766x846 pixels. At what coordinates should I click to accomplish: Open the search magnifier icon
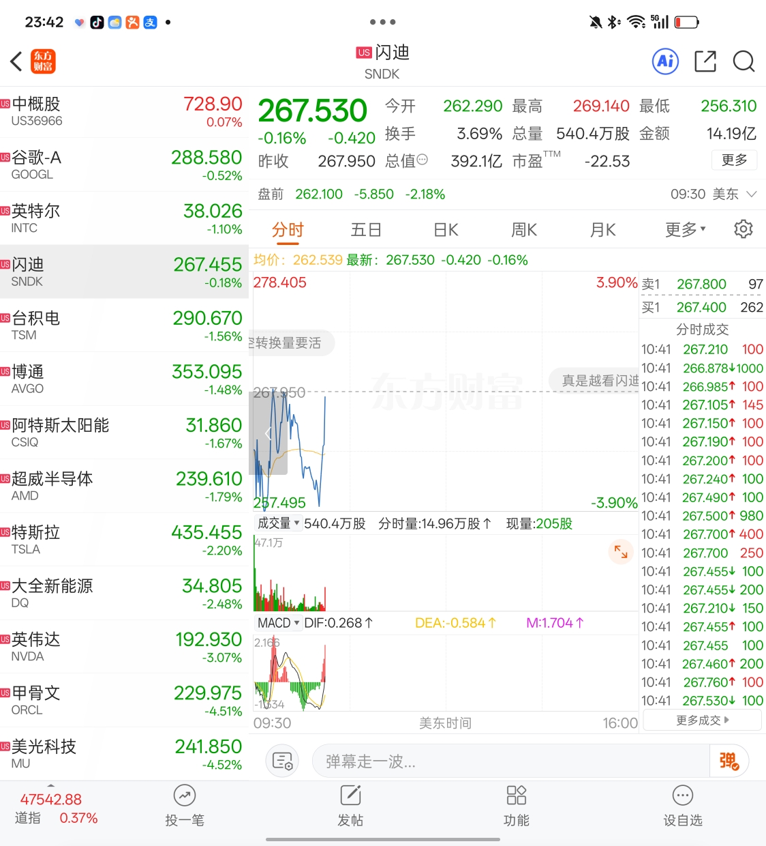click(x=744, y=61)
